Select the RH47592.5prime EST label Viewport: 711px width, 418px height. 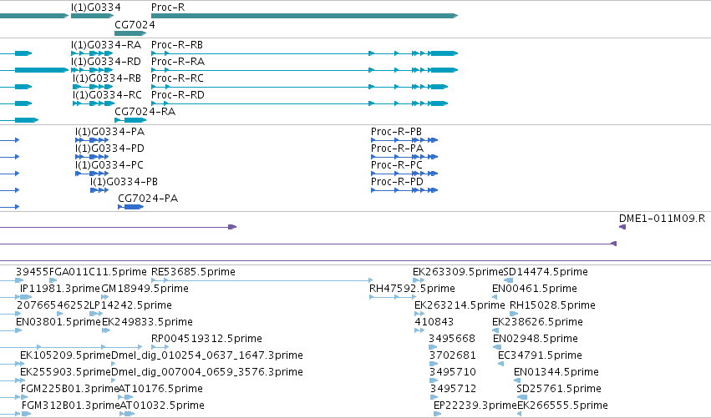pos(412,289)
